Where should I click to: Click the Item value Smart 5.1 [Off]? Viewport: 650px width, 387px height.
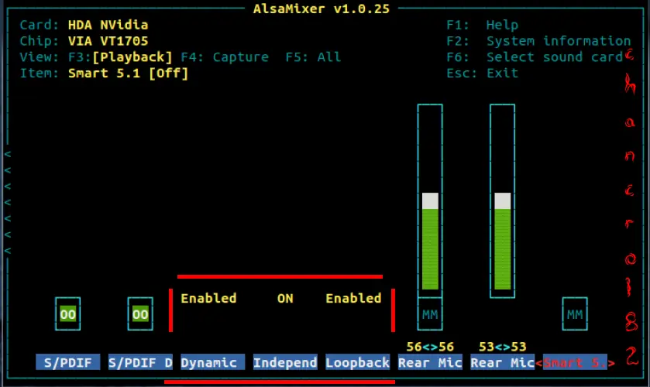point(128,74)
